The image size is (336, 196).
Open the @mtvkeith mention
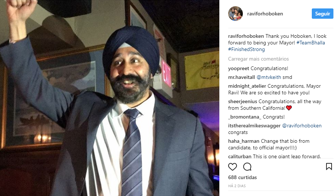pyautogui.click(x=269, y=77)
